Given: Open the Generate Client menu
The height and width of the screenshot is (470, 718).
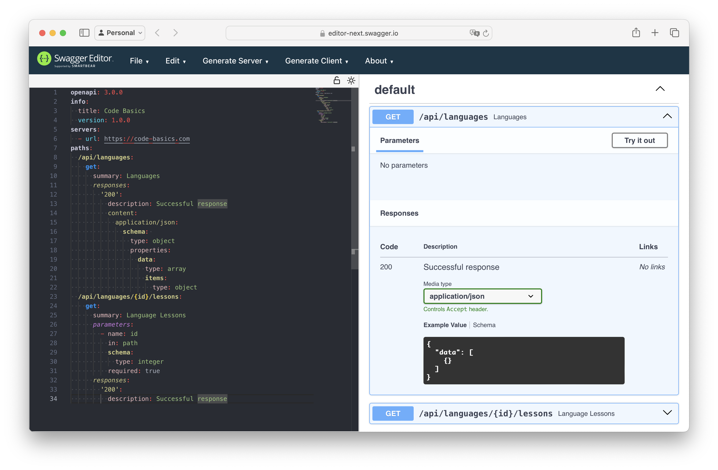Looking at the screenshot, I should click(x=317, y=61).
